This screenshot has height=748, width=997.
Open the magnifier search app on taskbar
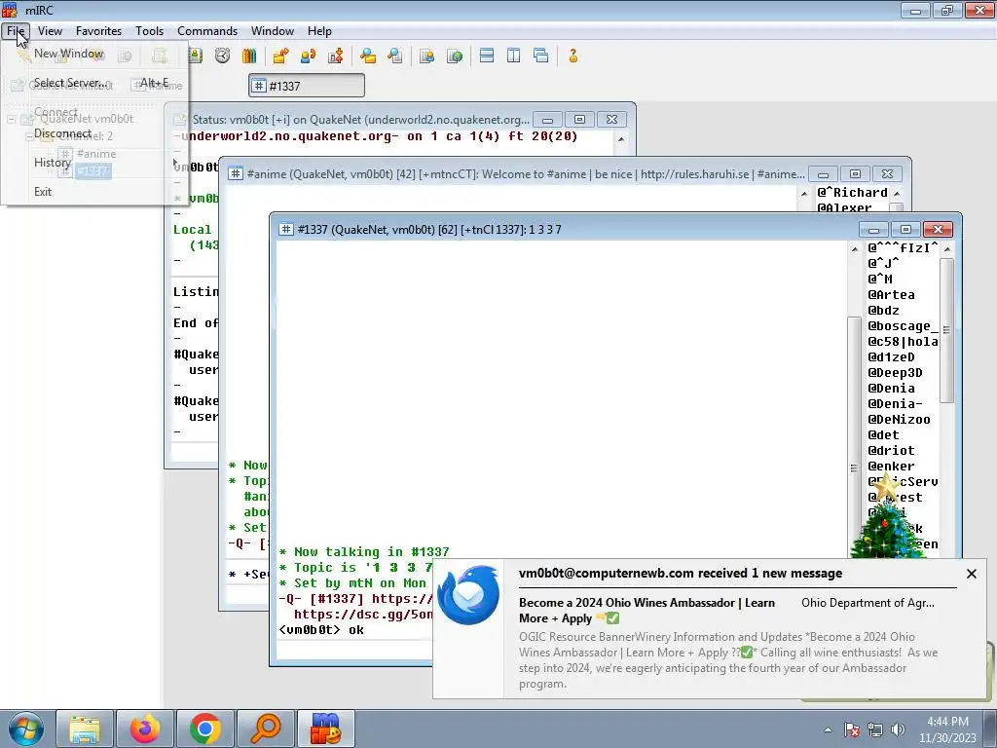265,729
